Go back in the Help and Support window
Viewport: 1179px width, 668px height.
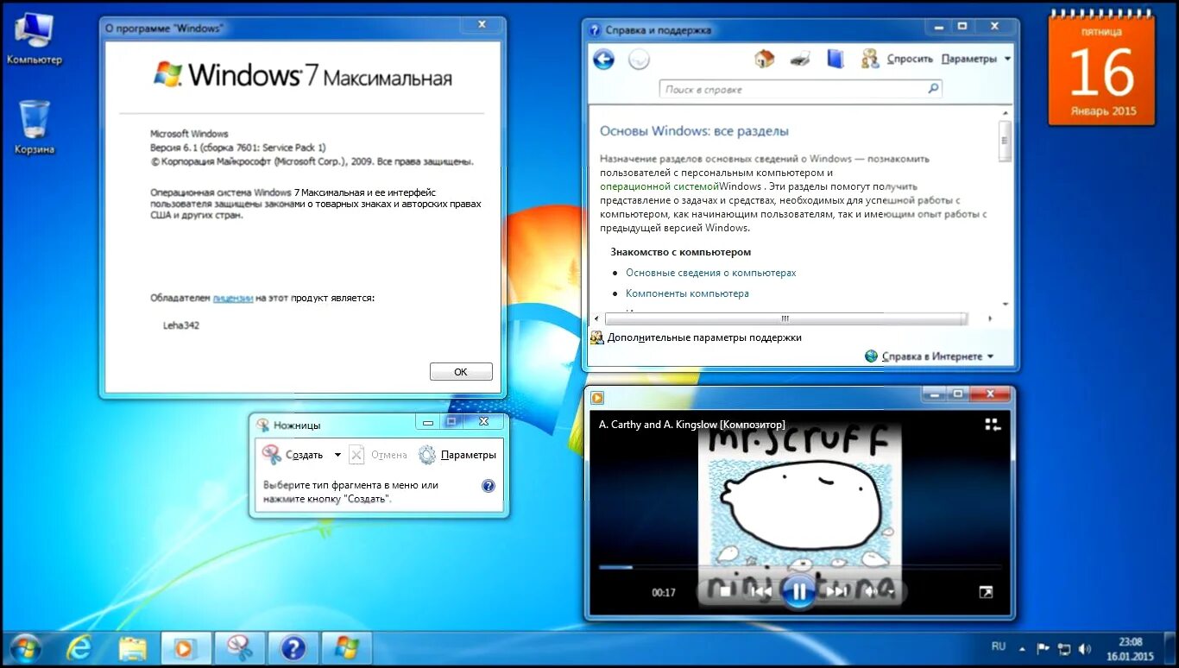click(x=603, y=59)
